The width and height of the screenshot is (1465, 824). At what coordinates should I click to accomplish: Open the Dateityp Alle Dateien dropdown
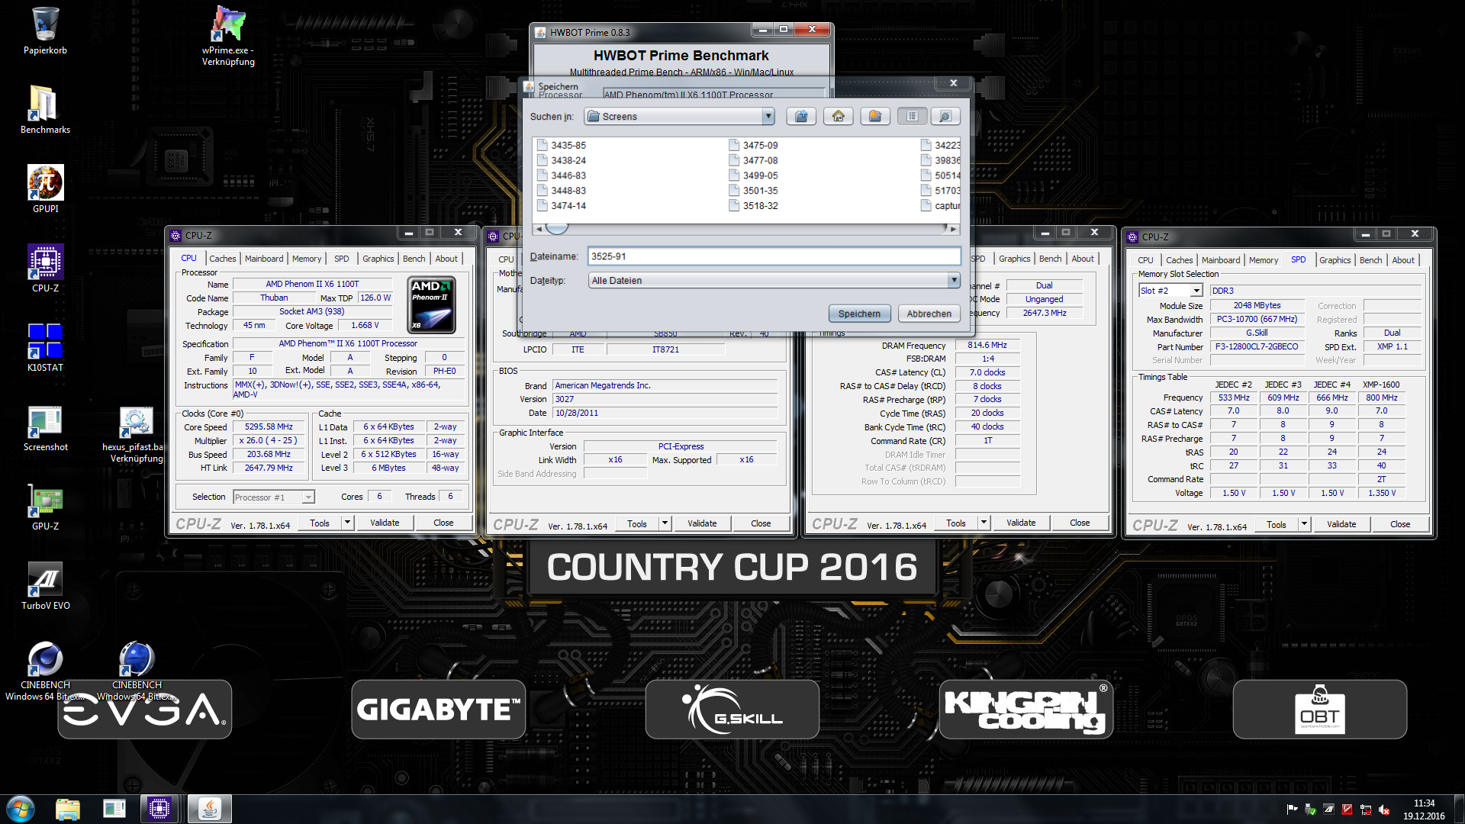point(953,280)
